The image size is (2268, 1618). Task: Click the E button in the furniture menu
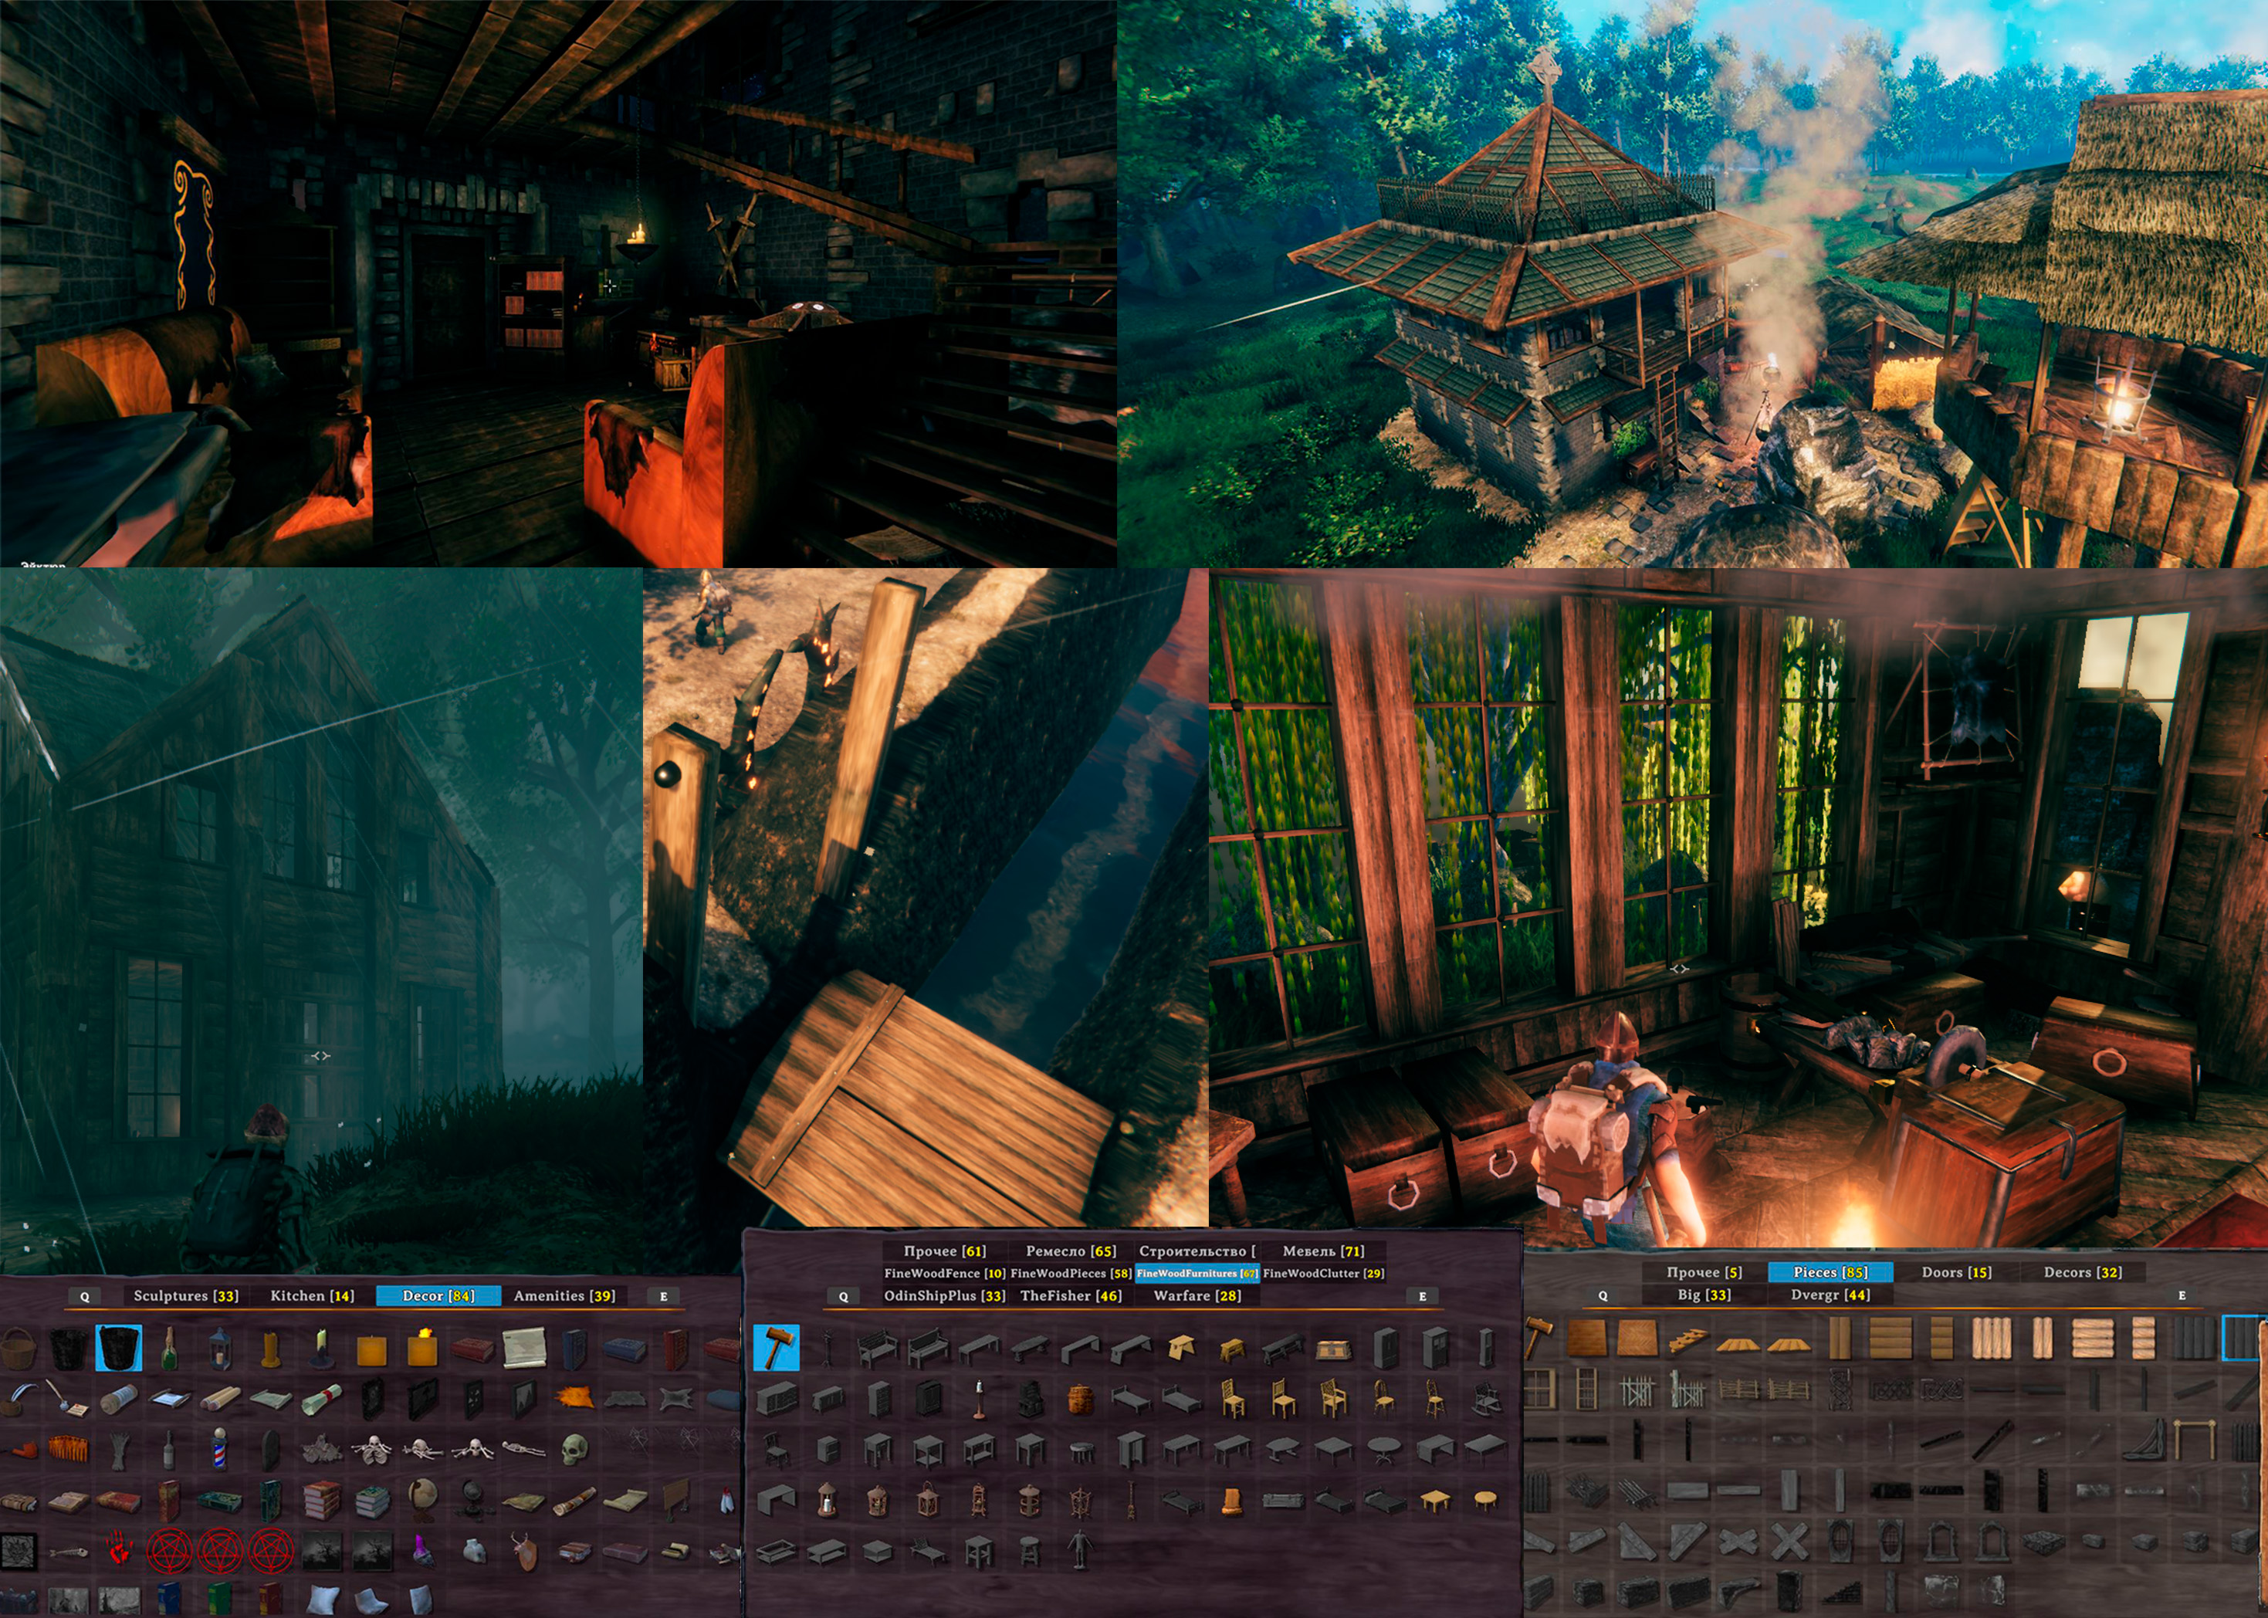click(x=1423, y=1297)
